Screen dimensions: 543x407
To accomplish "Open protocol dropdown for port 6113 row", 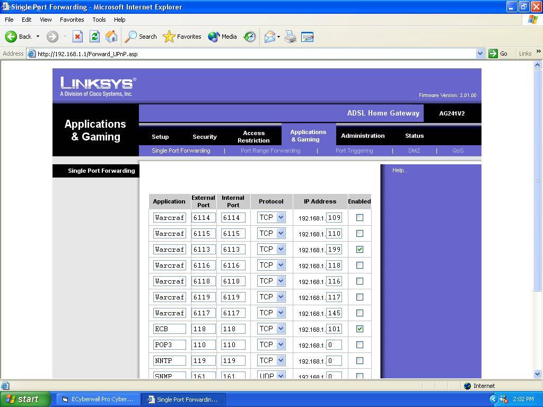I will click(271, 249).
